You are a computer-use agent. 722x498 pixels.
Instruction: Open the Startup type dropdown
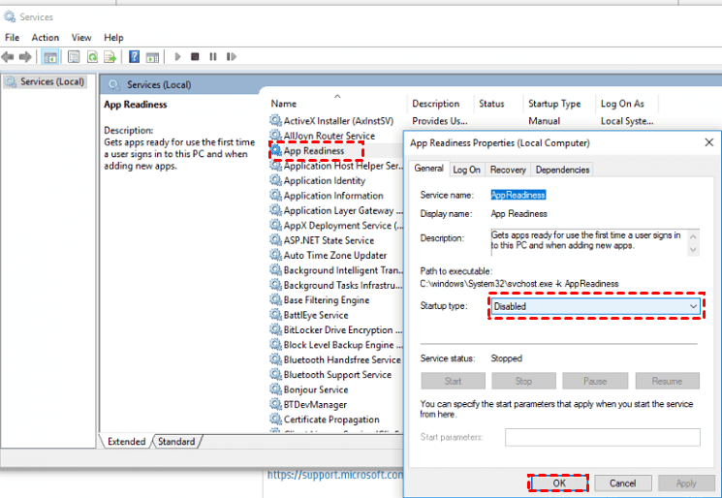[596, 306]
